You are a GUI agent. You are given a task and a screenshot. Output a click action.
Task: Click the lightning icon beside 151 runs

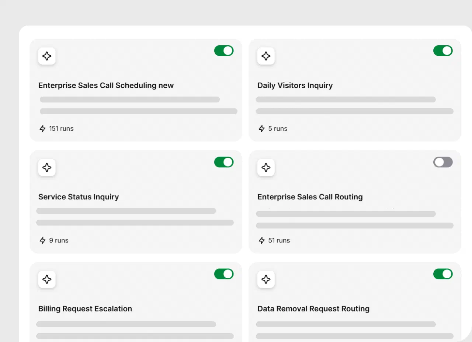pyautogui.click(x=42, y=129)
